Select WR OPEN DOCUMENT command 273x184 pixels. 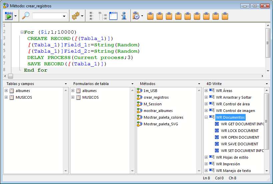pos(240,137)
